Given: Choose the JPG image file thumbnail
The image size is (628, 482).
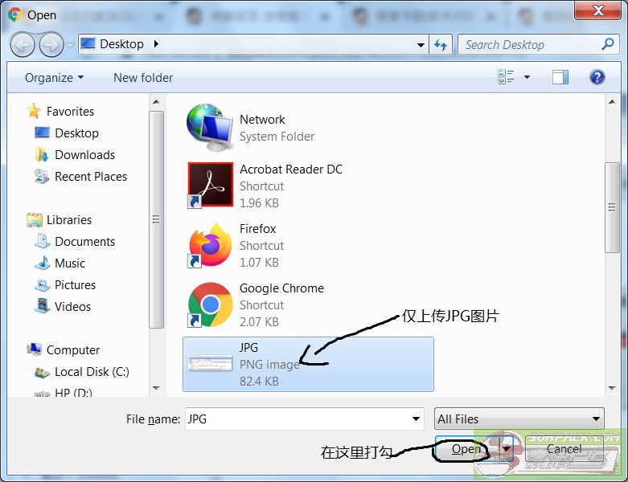Looking at the screenshot, I should 210,364.
